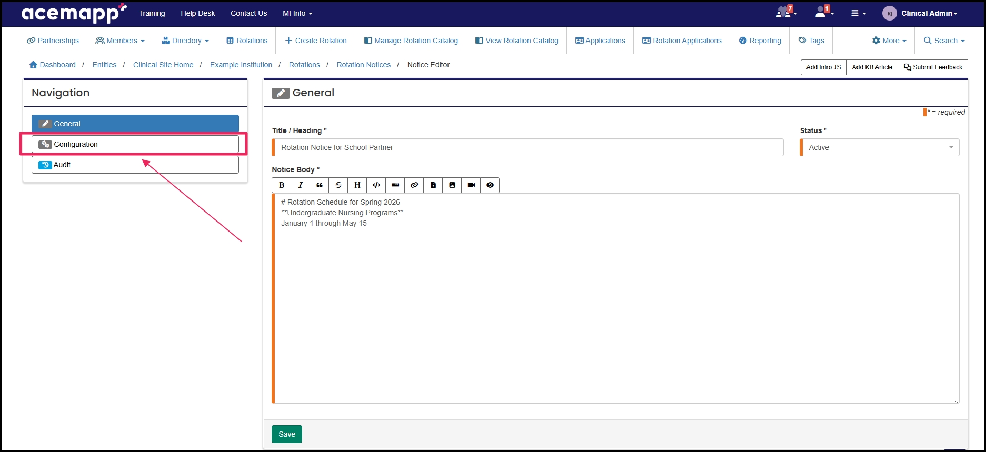986x452 pixels.
Task: Toggle preview with the eye icon
Action: [490, 185]
